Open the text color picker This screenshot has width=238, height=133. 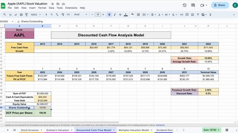point(126,15)
